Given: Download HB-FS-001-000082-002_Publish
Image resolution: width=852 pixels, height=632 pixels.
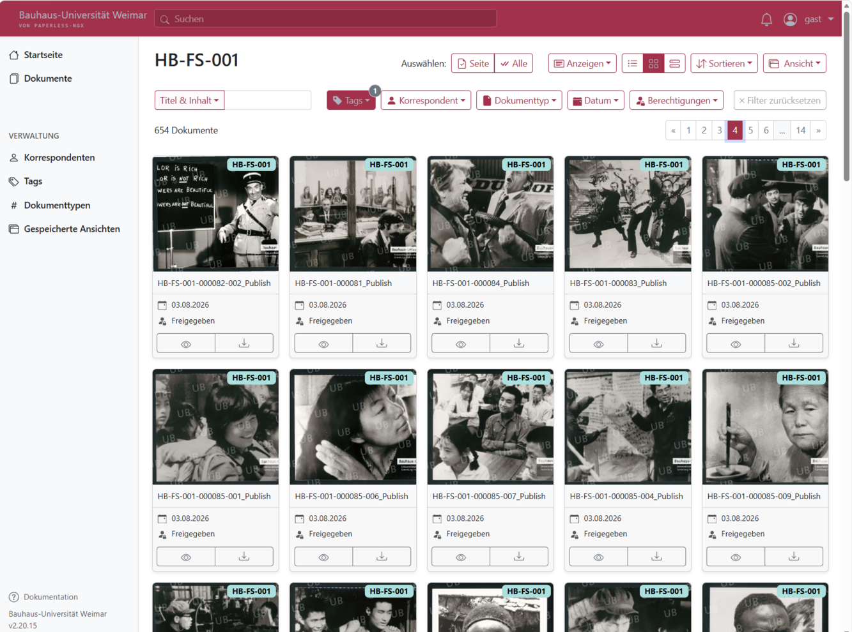Looking at the screenshot, I should (244, 343).
